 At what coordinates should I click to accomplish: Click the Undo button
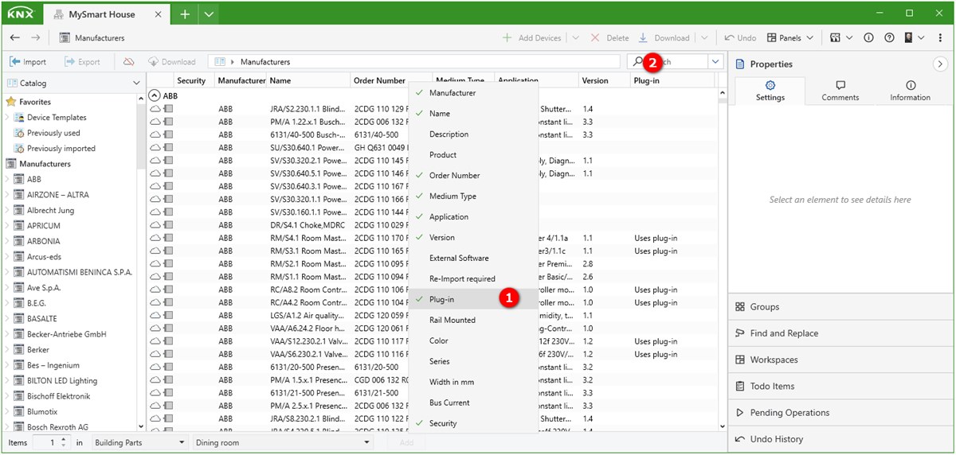click(740, 37)
